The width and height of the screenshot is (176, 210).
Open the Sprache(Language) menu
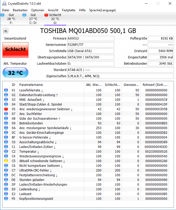pyautogui.click(x=103, y=10)
